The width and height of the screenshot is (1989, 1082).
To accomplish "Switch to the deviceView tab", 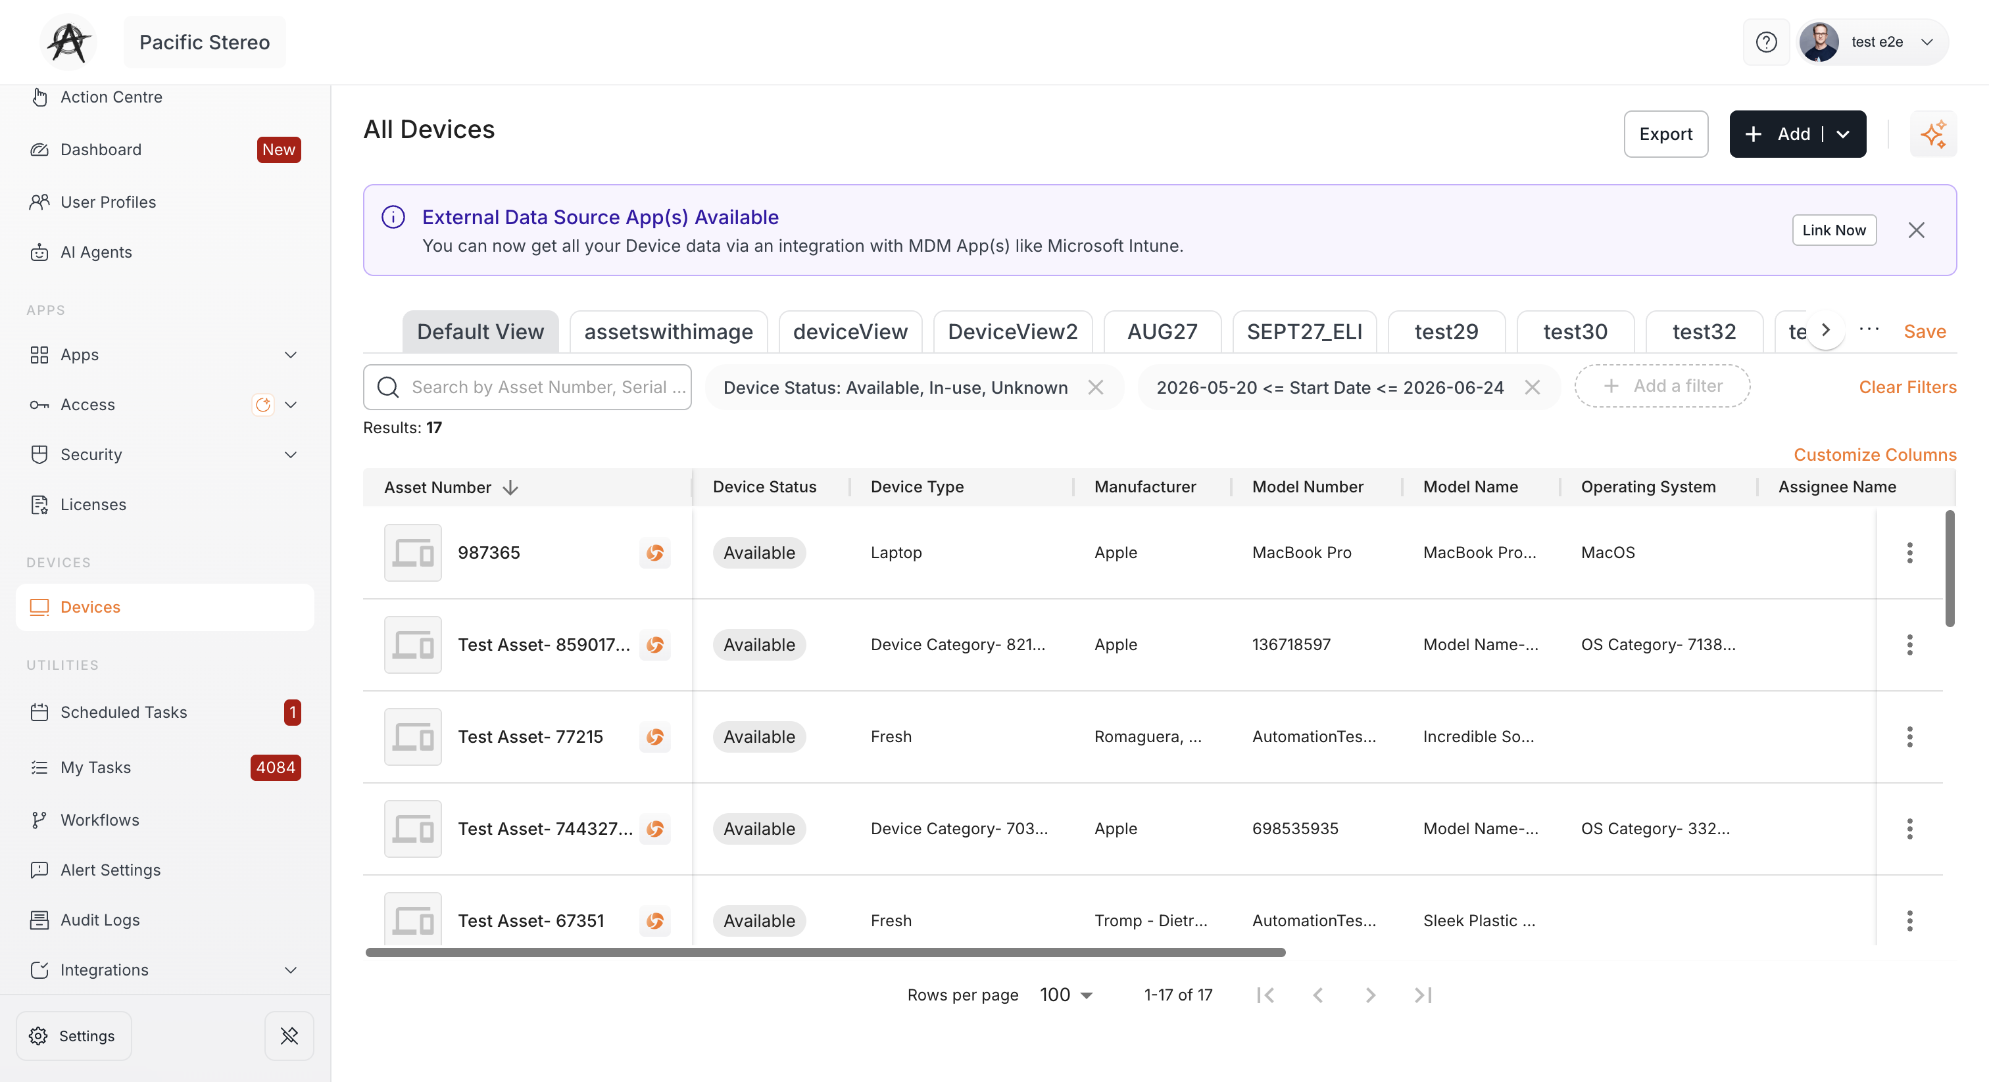I will coord(850,332).
